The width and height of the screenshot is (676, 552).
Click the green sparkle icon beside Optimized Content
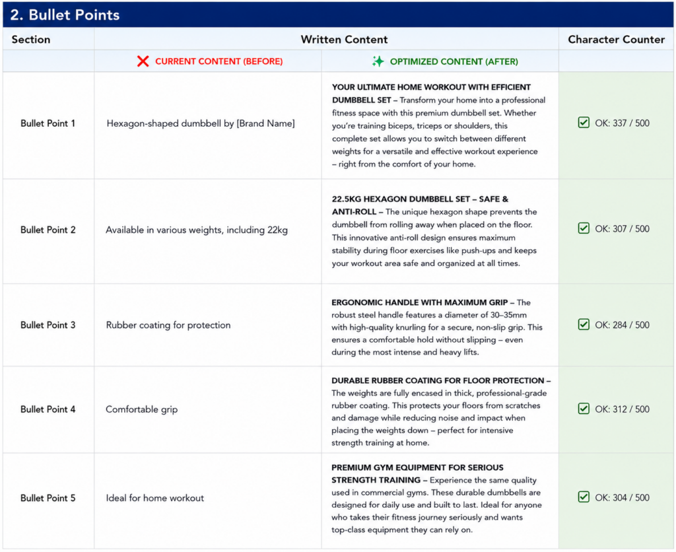(x=378, y=61)
